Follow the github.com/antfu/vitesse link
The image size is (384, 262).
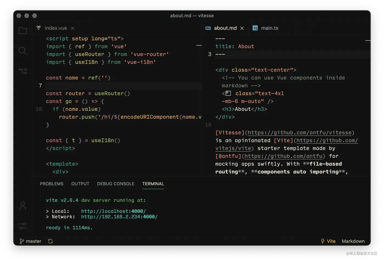point(300,133)
